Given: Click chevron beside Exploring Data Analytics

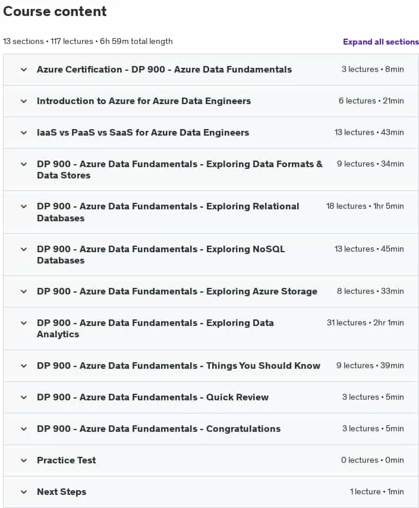Looking at the screenshot, I should [24, 323].
